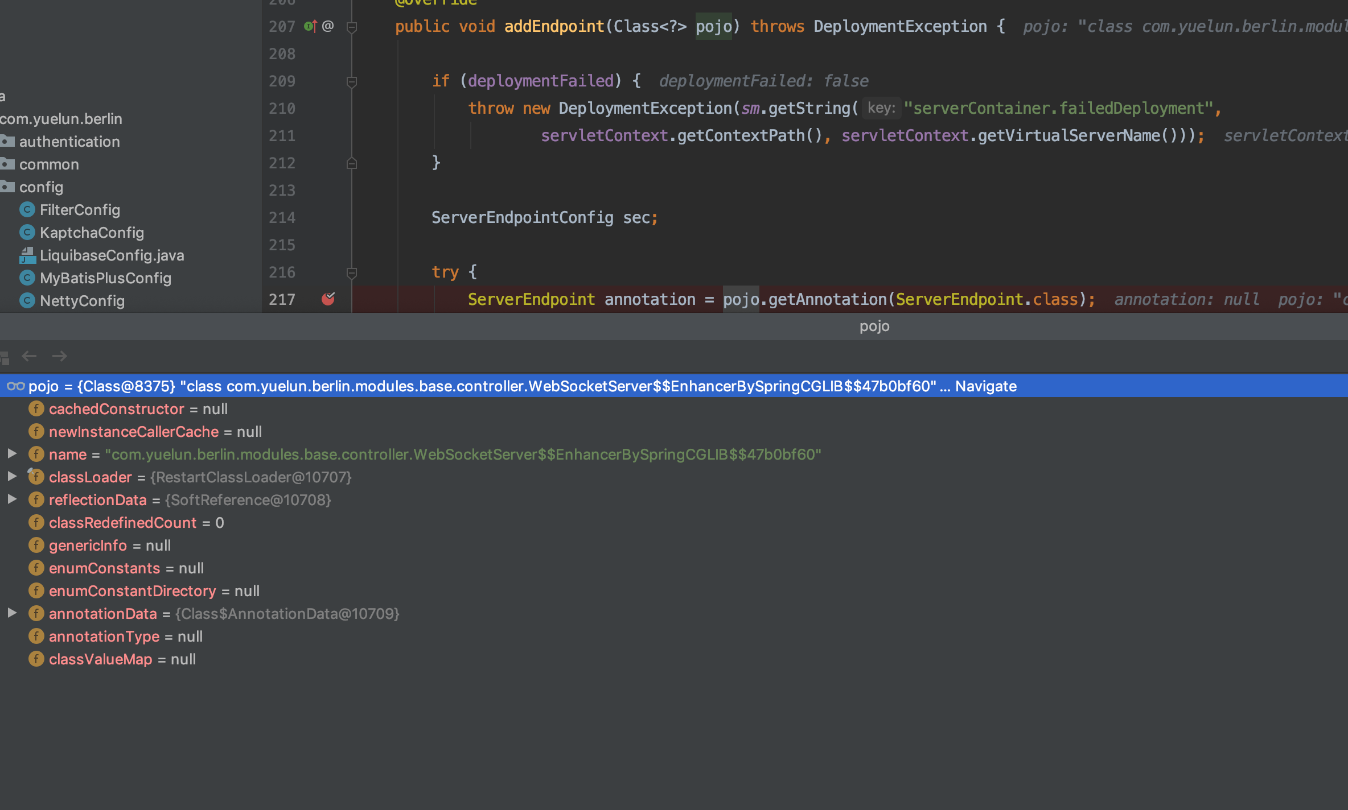Click the breakpoint icon on line 217
The height and width of the screenshot is (810, 1348).
coord(328,299)
